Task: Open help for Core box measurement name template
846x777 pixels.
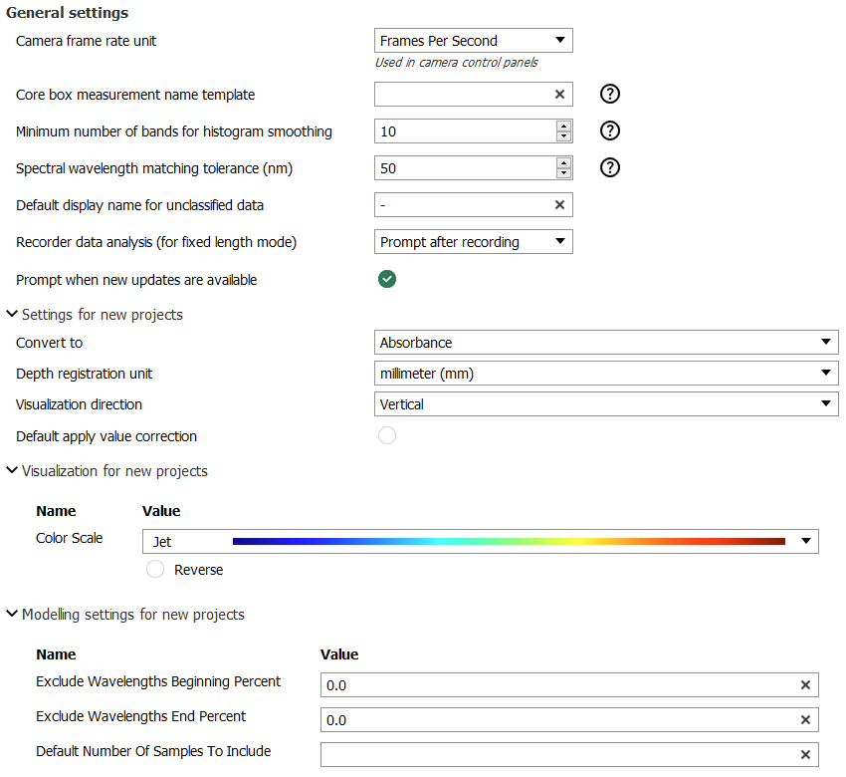Action: click(610, 94)
